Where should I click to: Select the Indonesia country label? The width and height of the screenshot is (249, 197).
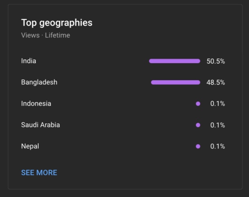(36, 103)
